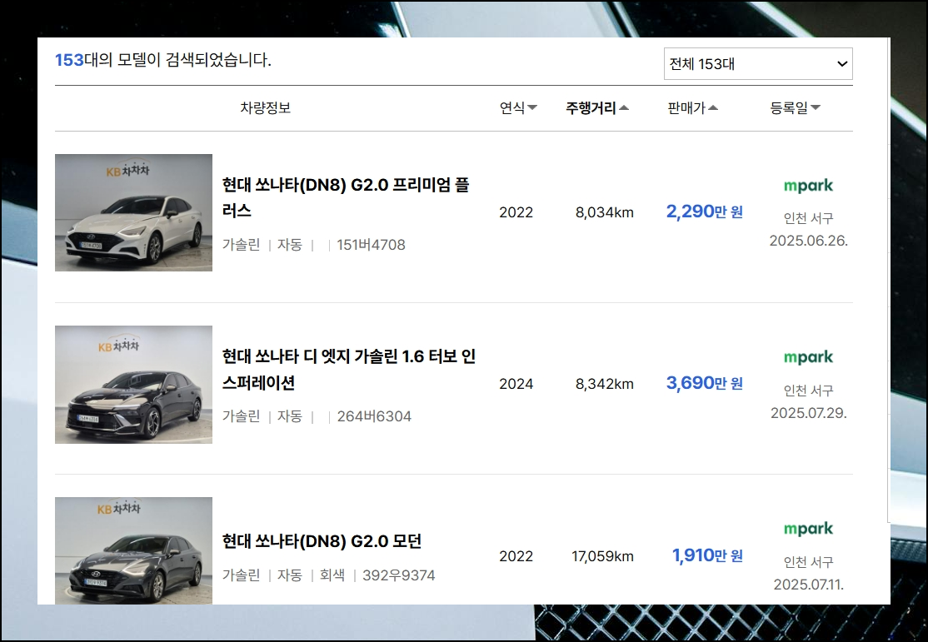Click mileage 8,034km

604,212
